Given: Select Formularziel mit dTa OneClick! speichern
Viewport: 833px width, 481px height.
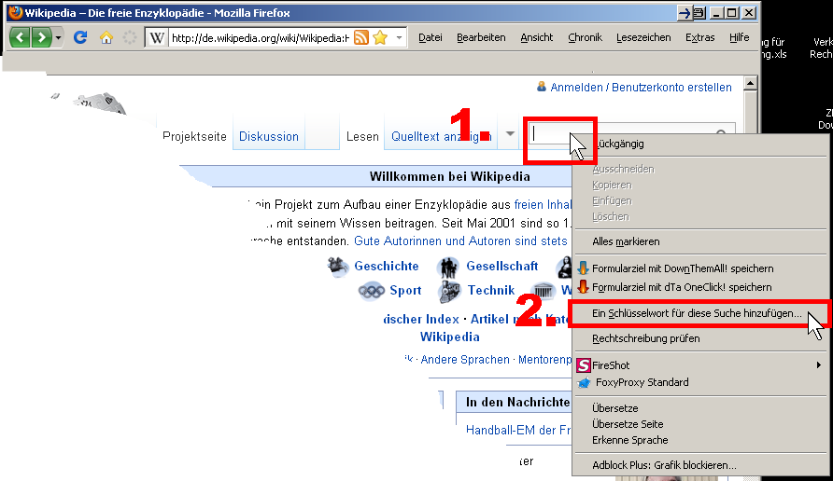Looking at the screenshot, I should [682, 287].
